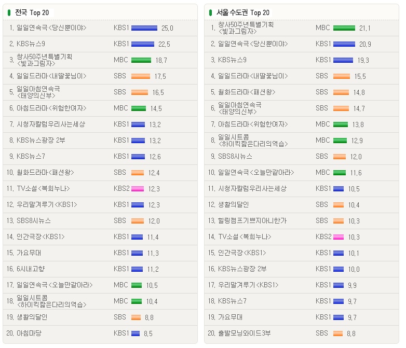Click the 18.7 rating value

tap(161, 60)
